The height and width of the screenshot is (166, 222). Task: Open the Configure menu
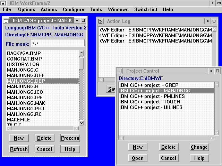73,10
